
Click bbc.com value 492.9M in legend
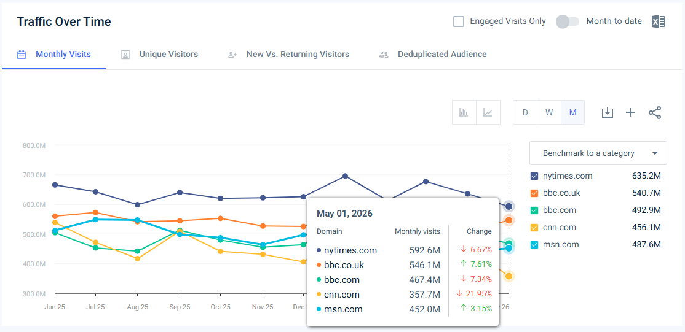646,210
